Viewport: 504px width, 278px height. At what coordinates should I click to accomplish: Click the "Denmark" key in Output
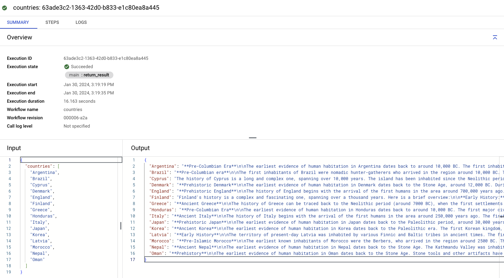tap(161, 185)
